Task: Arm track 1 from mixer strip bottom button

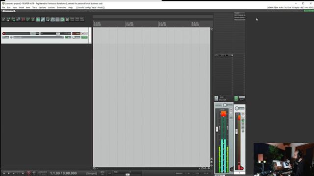Action: point(242,168)
